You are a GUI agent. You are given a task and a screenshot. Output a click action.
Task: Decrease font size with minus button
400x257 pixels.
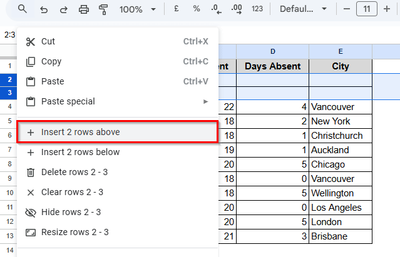[x=347, y=9]
